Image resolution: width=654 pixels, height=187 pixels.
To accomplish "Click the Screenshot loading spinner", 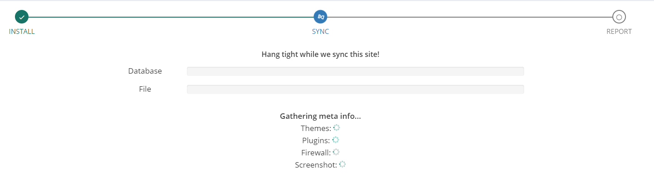I will tap(342, 165).
